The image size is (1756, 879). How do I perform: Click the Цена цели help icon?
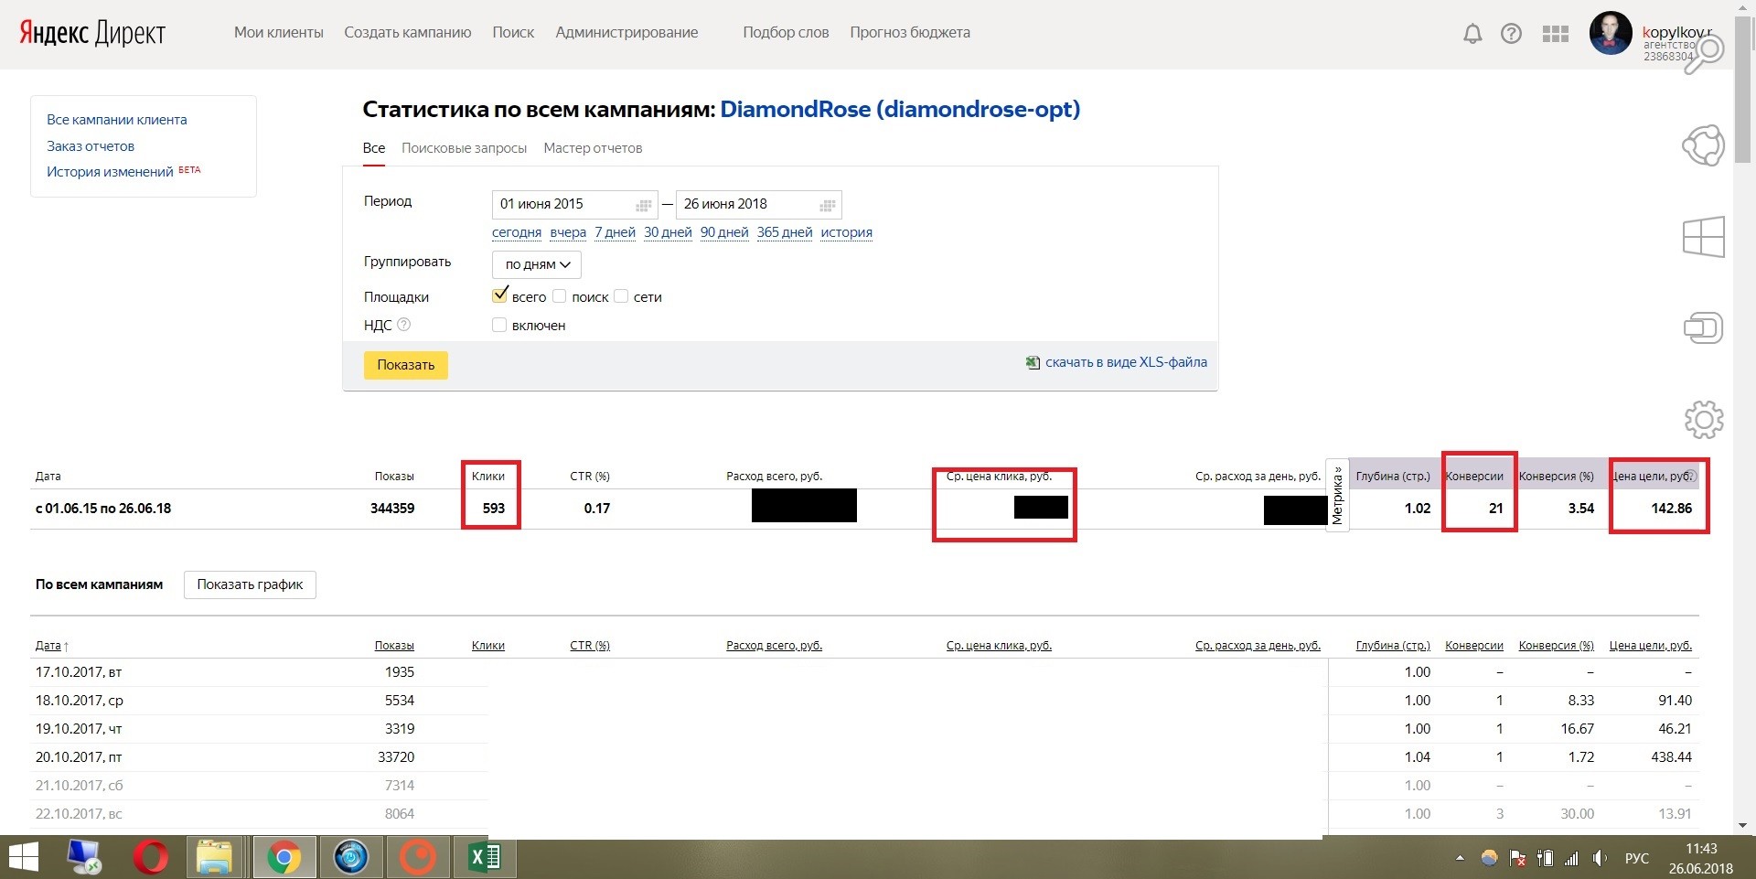click(1690, 476)
